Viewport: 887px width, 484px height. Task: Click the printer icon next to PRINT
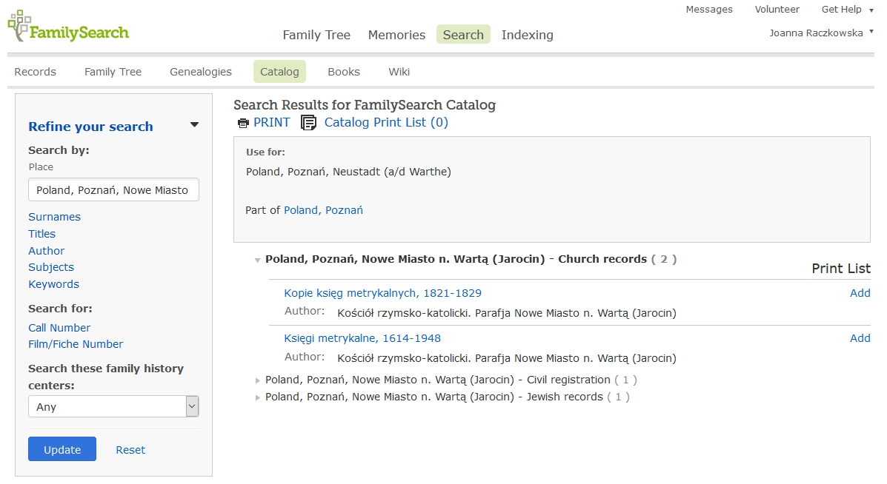tap(243, 123)
